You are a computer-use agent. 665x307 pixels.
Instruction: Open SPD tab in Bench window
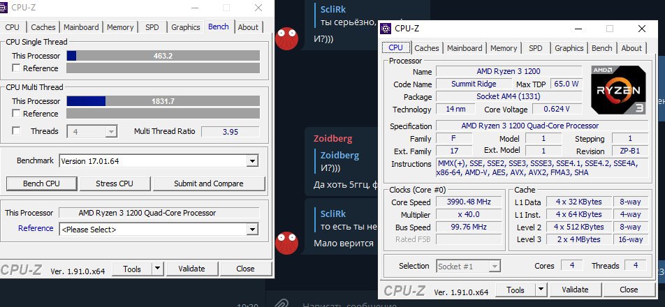pyautogui.click(x=152, y=27)
